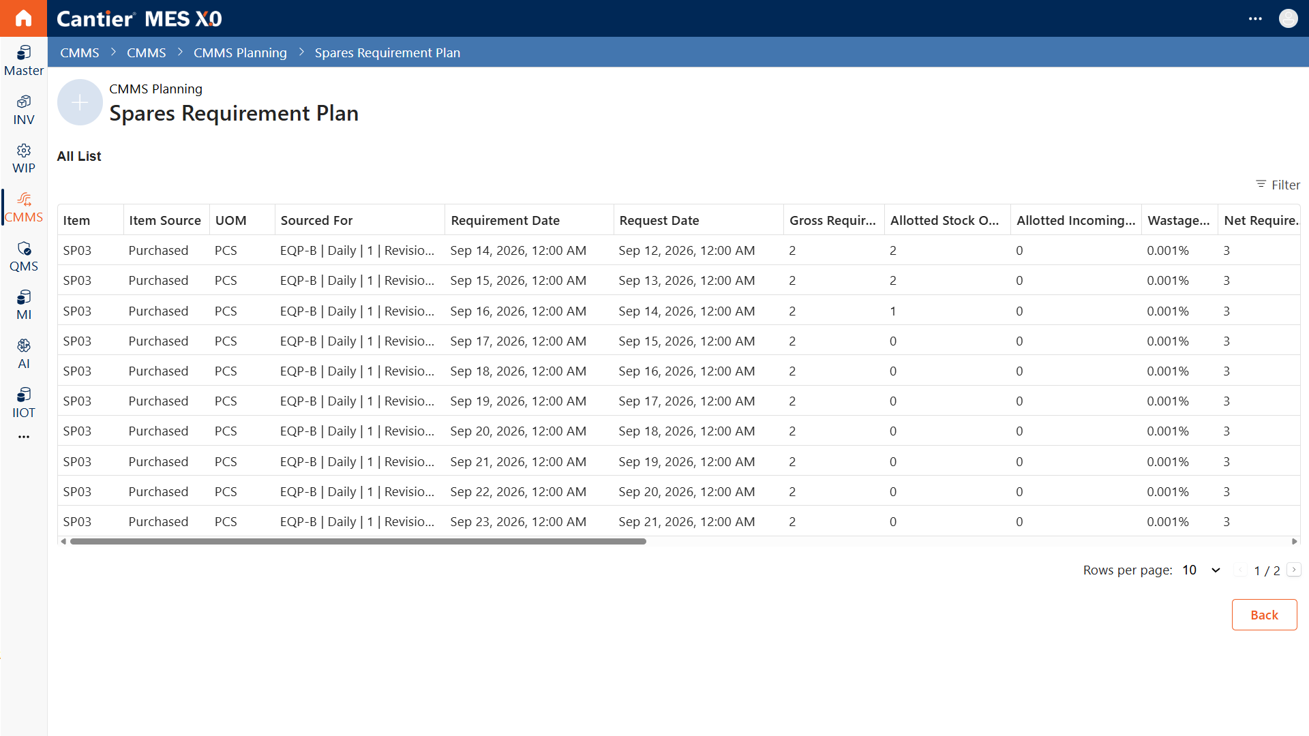Go to previous page arrow in pagination
The width and height of the screenshot is (1309, 736).
(x=1240, y=570)
